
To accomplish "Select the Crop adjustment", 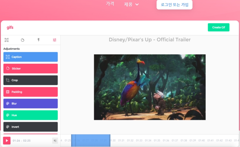I will [x=31, y=80].
